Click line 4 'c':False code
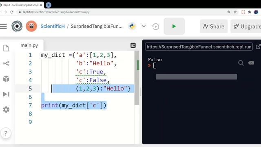This screenshot has width=261, height=147. tap(93, 80)
